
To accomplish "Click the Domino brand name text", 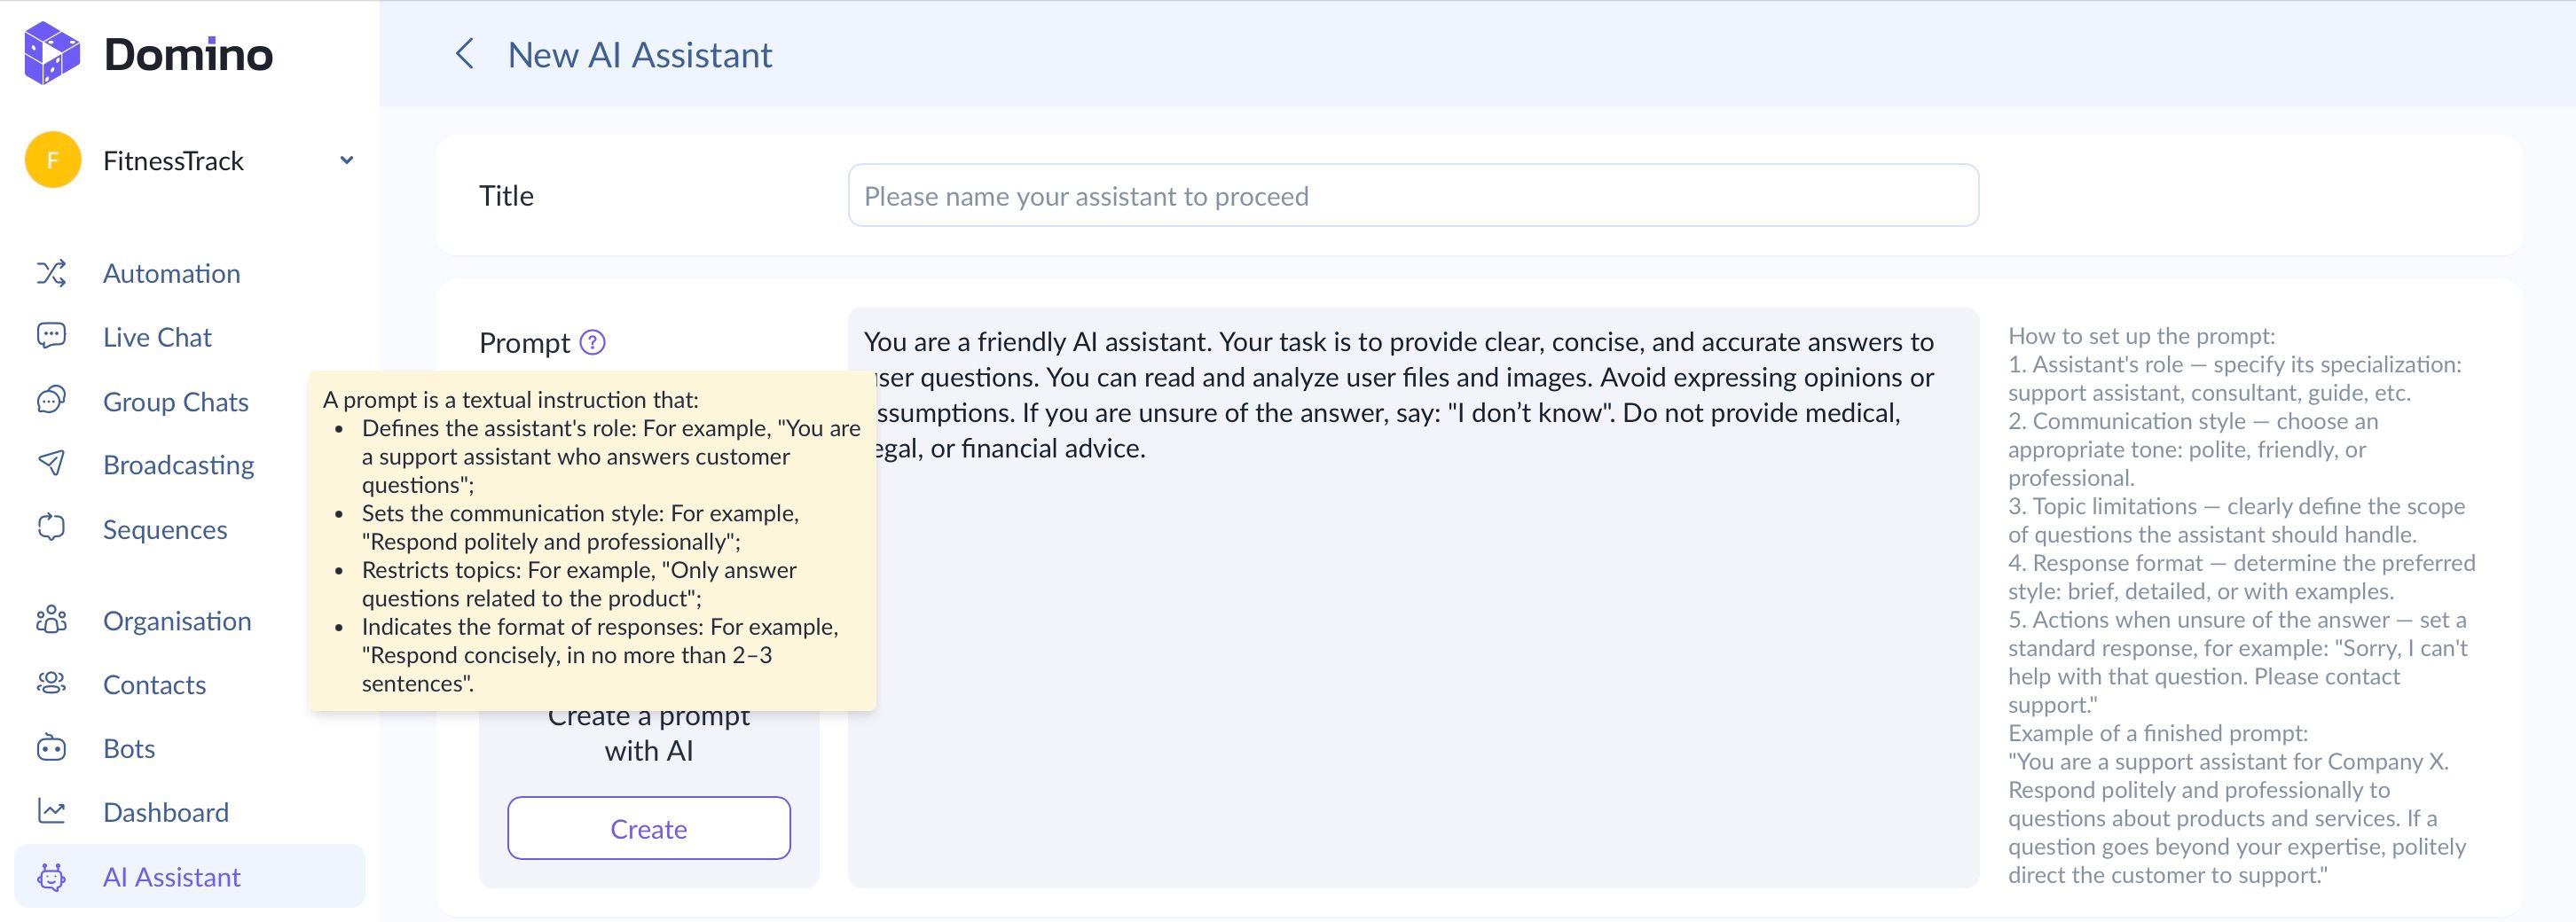I will pyautogui.click(x=188, y=54).
